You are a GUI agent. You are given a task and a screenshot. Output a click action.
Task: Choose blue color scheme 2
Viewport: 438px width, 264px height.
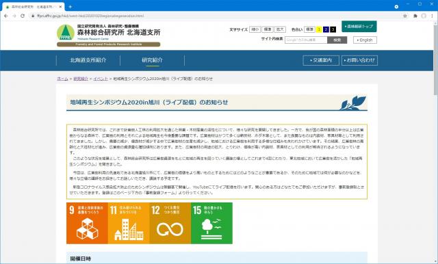pyautogui.click(x=326, y=29)
